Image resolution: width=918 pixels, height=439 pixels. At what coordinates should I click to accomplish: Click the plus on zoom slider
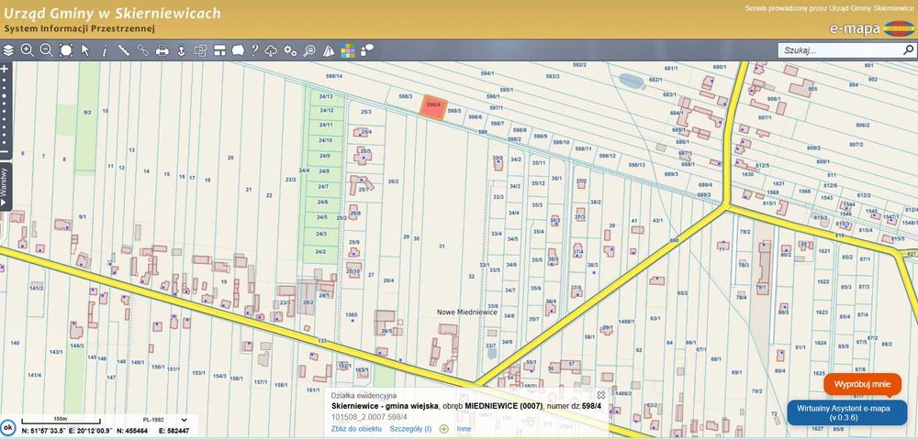pyautogui.click(x=4, y=69)
